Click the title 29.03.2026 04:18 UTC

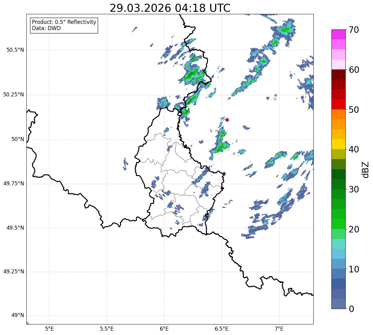coord(170,8)
